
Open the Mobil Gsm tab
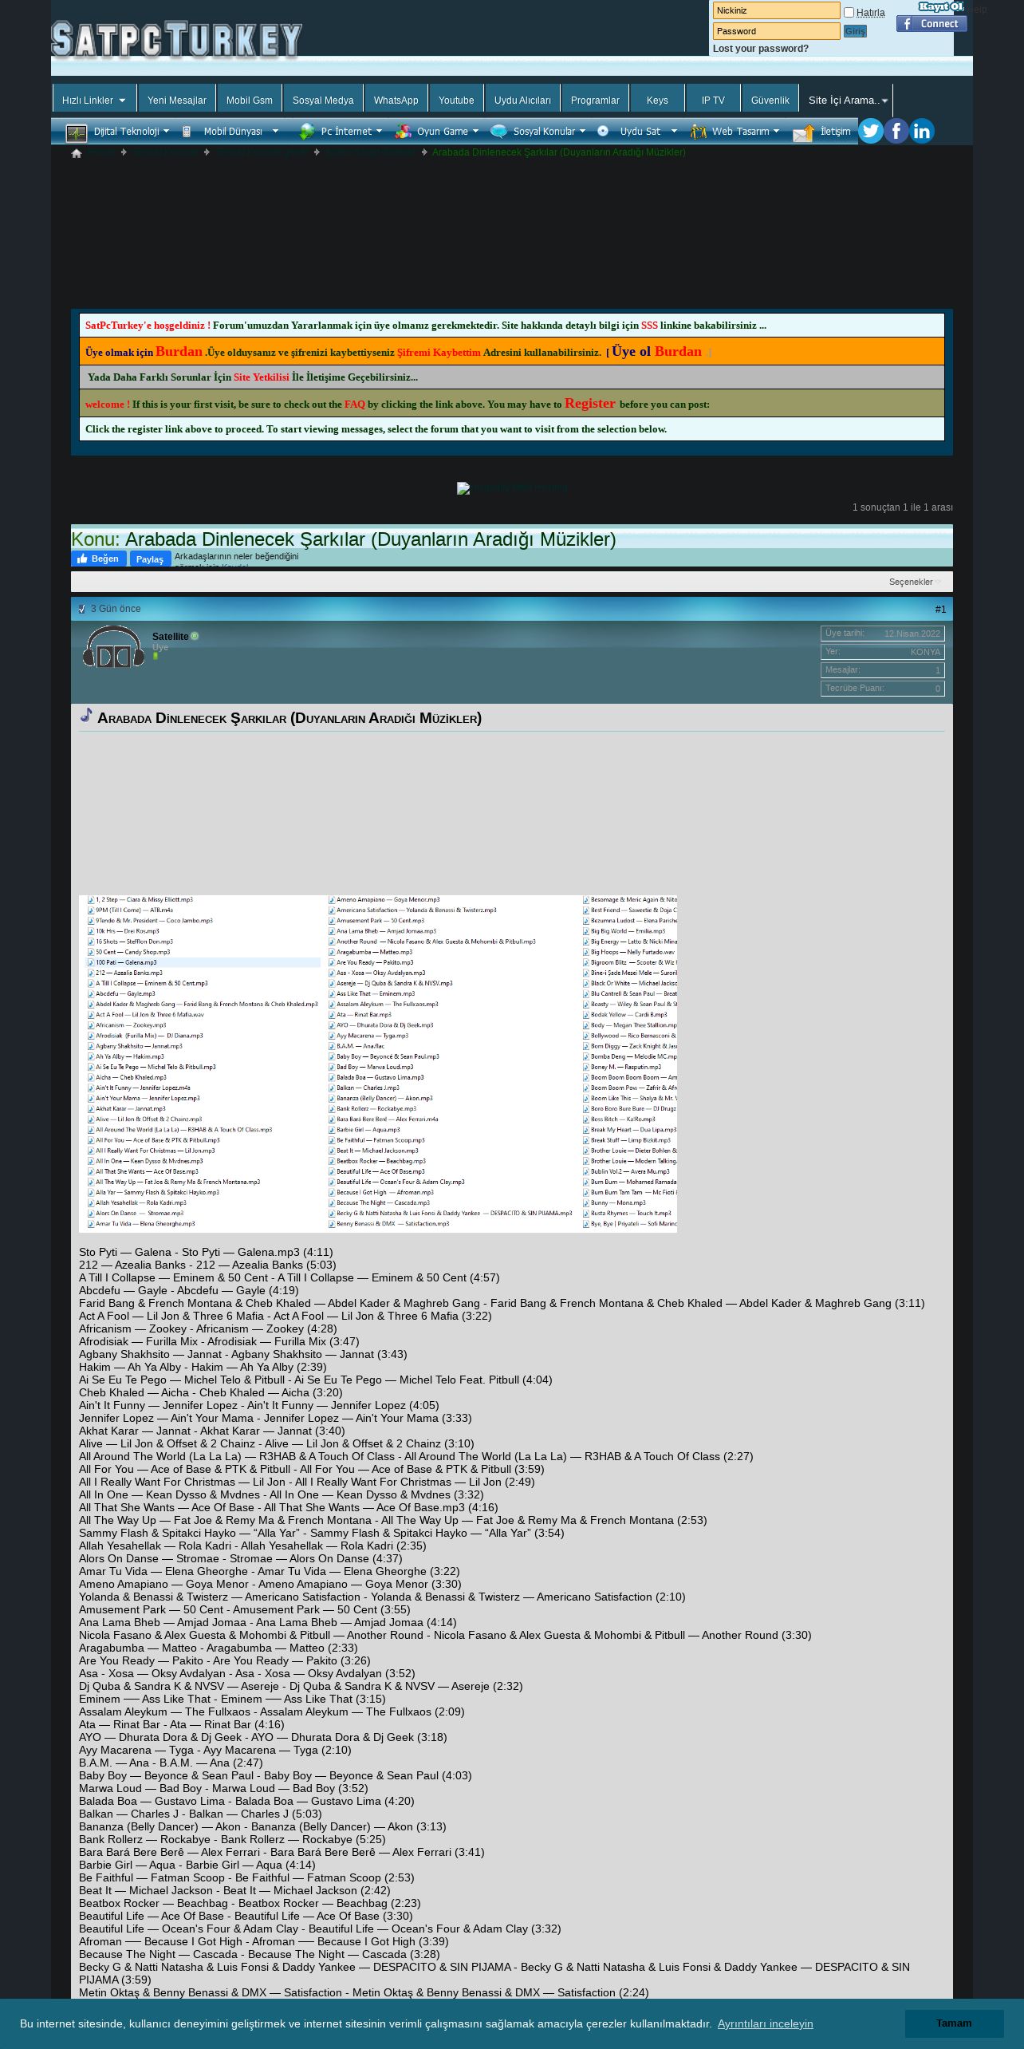tap(250, 100)
